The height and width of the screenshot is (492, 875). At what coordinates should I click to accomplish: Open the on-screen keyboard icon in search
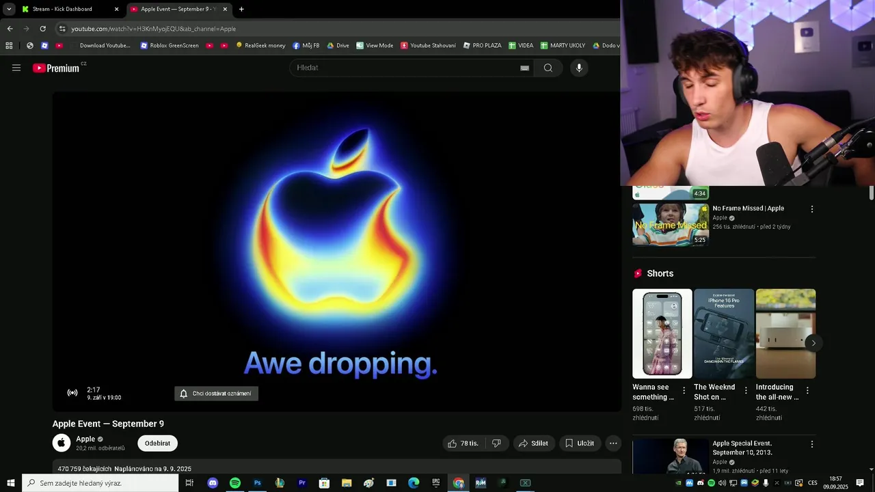pyautogui.click(x=524, y=68)
